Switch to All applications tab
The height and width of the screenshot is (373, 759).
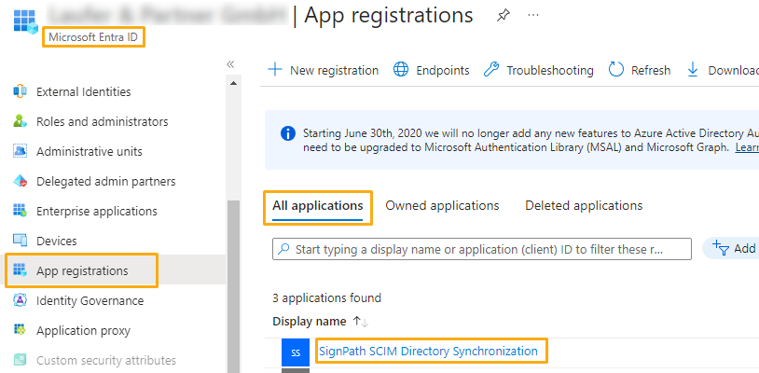pyautogui.click(x=318, y=205)
